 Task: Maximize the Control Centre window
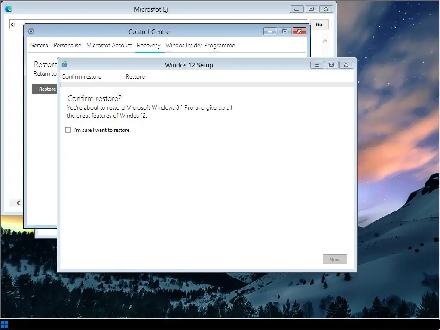(284, 31)
